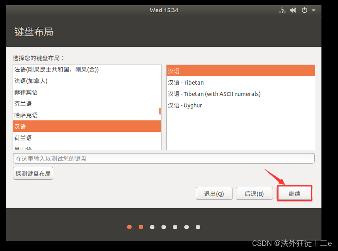Click the volume icon in the top bar

[293, 10]
